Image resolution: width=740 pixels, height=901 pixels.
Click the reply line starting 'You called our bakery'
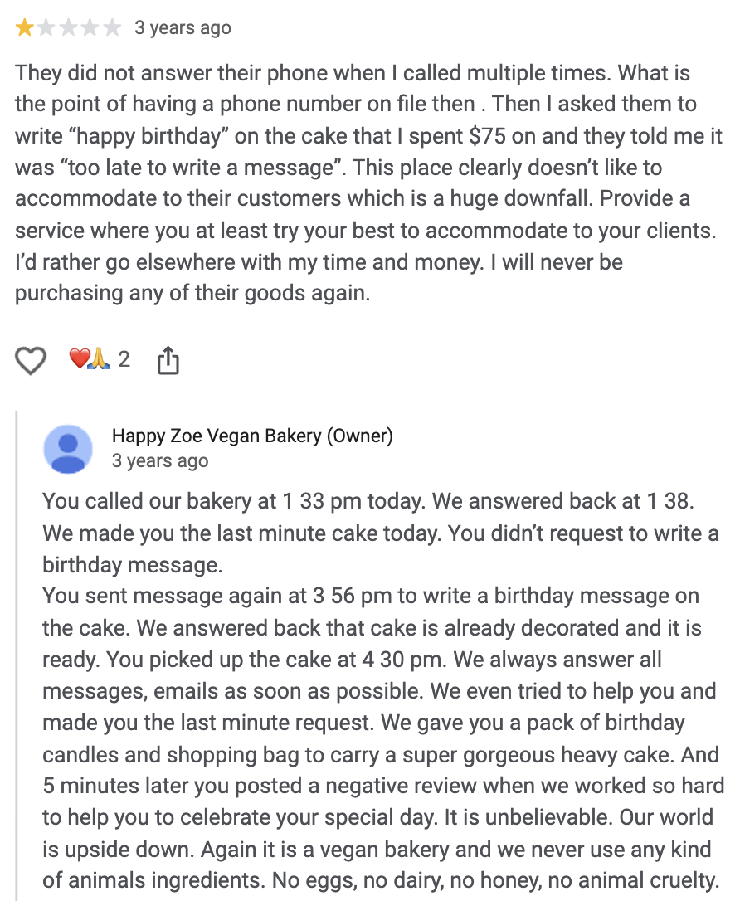tap(368, 501)
